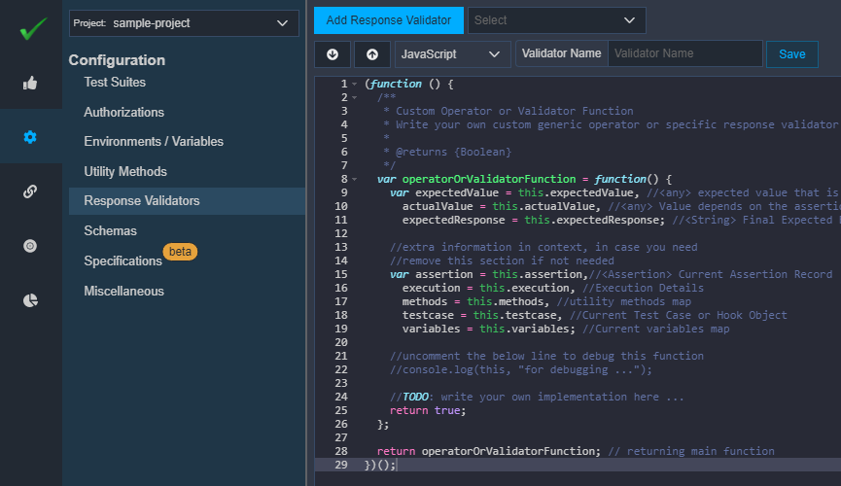
Task: Click the '@returns {Boolean}' comment line
Action: (x=447, y=152)
